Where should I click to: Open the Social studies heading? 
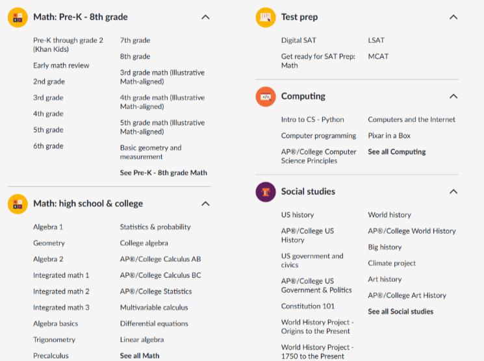308,192
